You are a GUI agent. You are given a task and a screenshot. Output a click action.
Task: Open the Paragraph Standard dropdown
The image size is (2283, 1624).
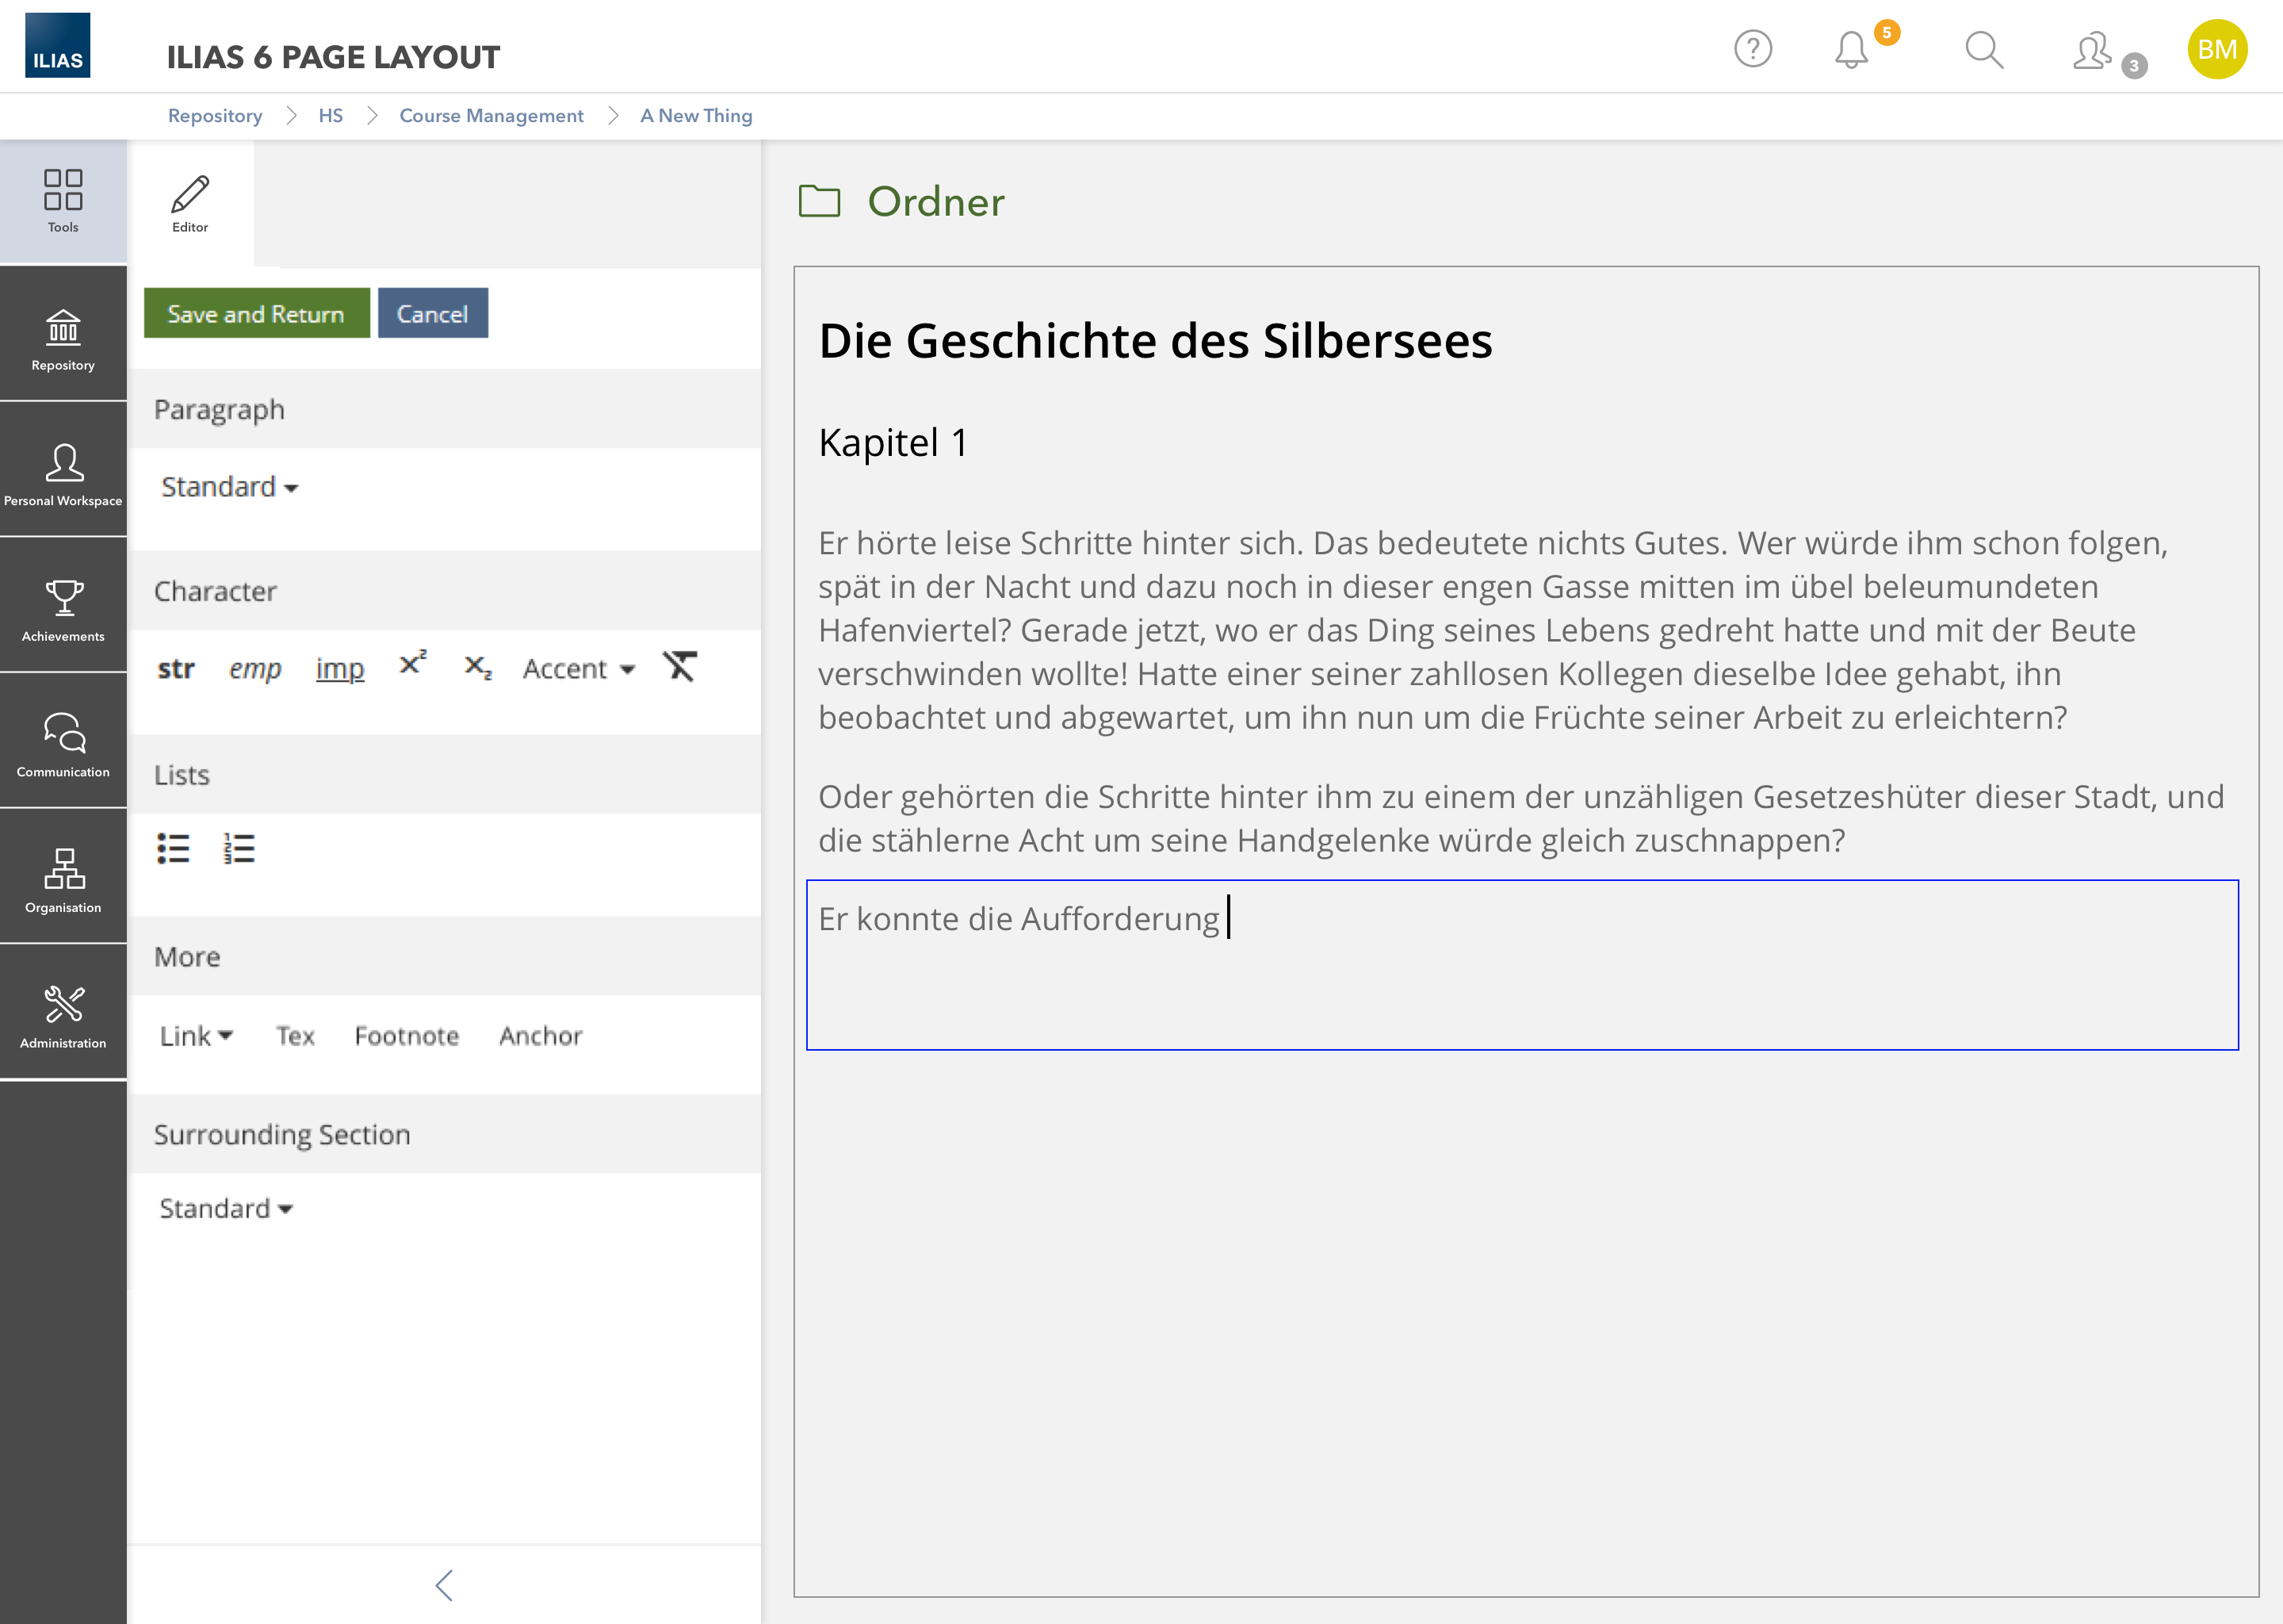229,487
